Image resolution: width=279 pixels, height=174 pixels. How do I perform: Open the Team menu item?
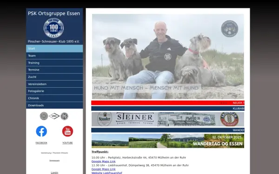pos(54,56)
